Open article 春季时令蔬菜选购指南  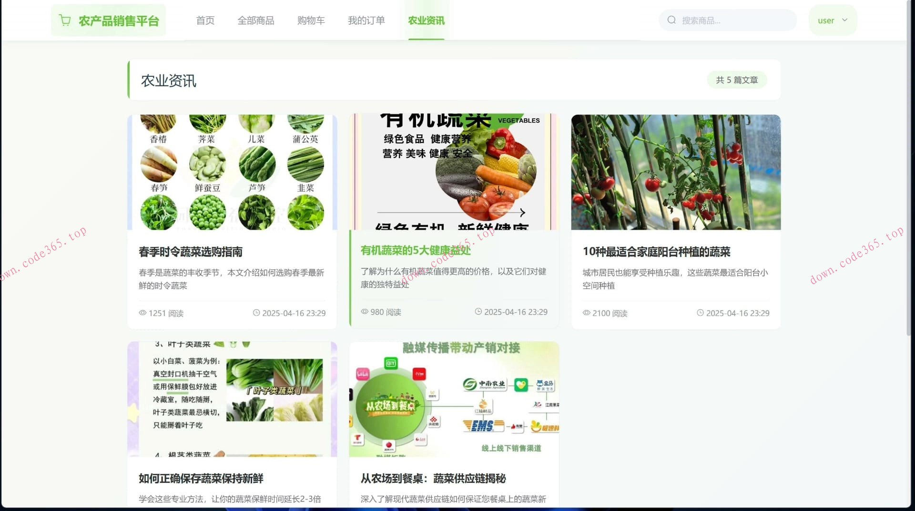191,252
